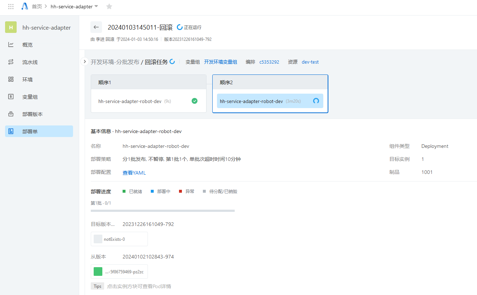The image size is (477, 295).
Task: Open the dev-test resource link
Action: click(310, 62)
